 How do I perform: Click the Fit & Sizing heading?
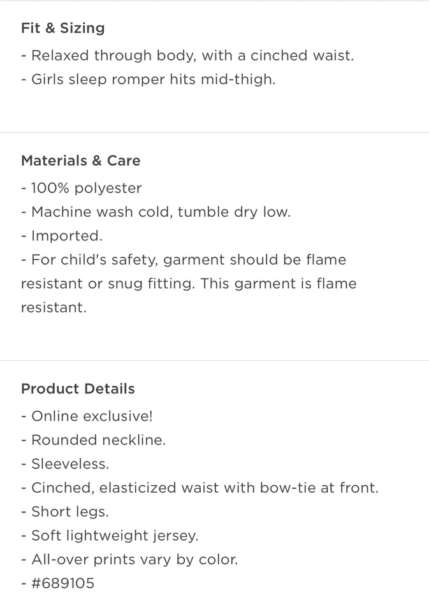pyautogui.click(x=63, y=28)
